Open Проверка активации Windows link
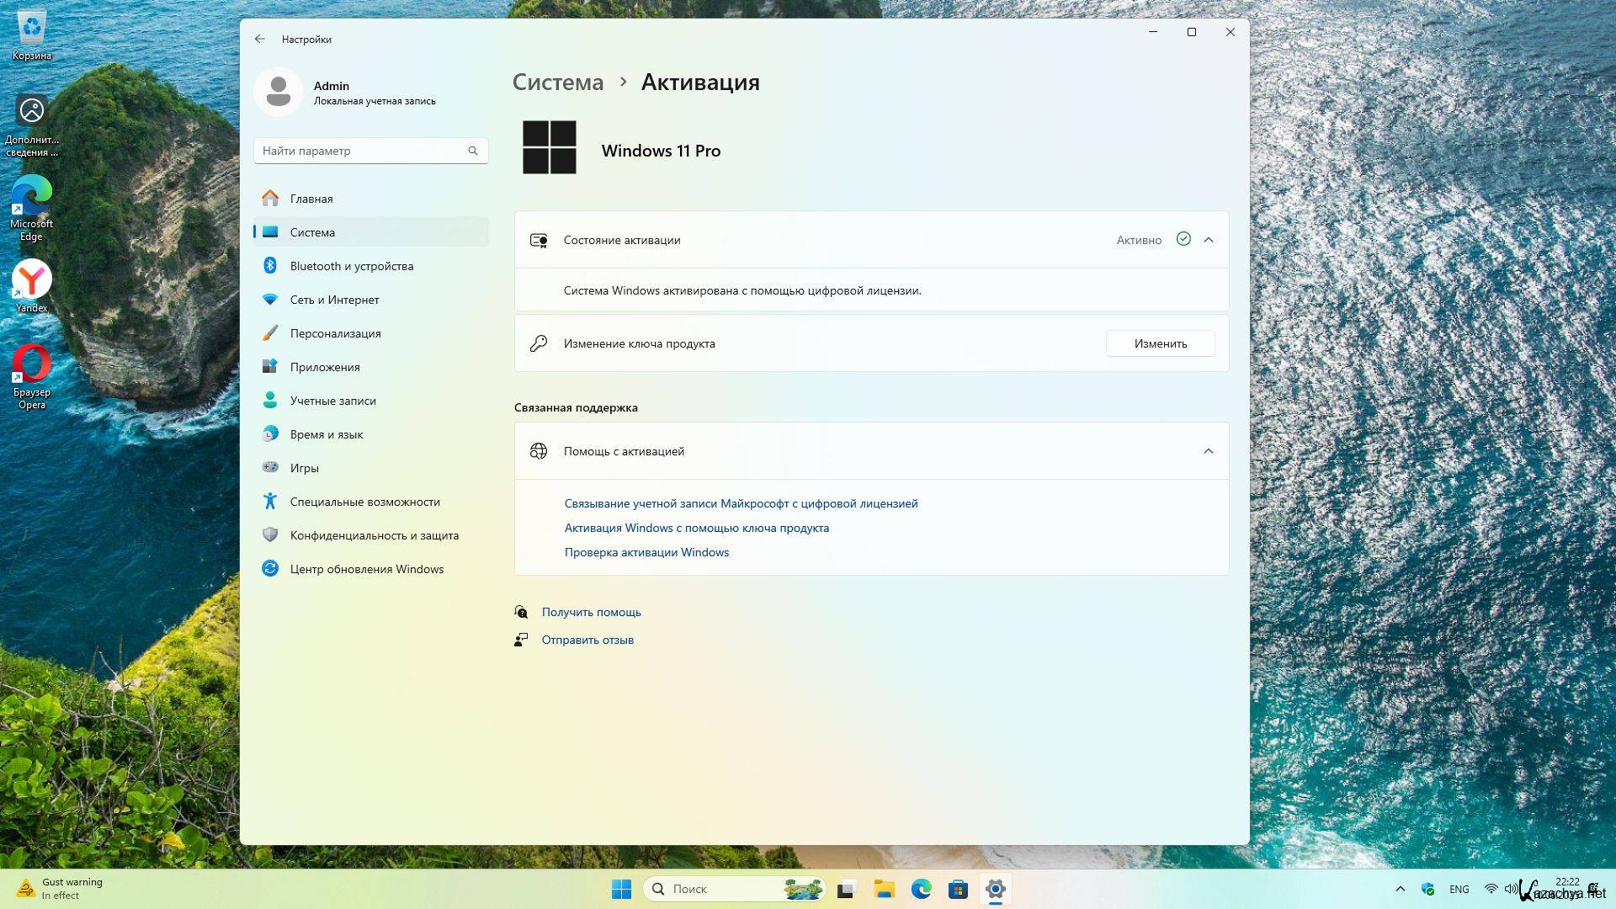This screenshot has width=1616, height=909. 646,552
